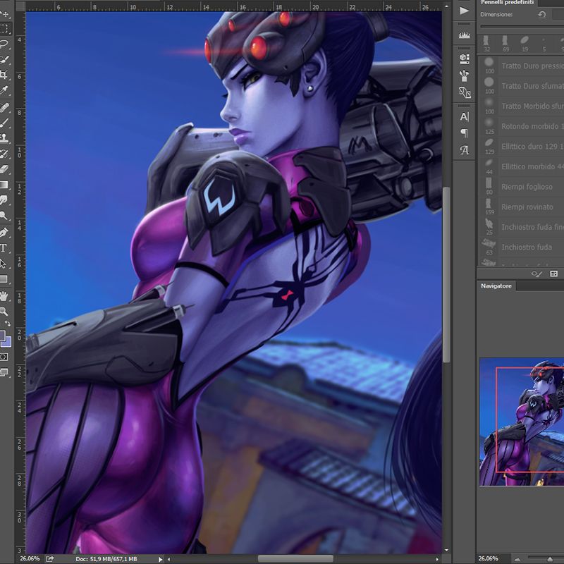Open the Brush Presets cup icon
This screenshot has height=564, width=564.
(x=465, y=75)
